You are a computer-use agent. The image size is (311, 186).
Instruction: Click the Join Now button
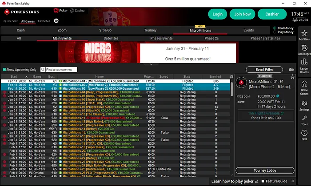click(x=243, y=14)
